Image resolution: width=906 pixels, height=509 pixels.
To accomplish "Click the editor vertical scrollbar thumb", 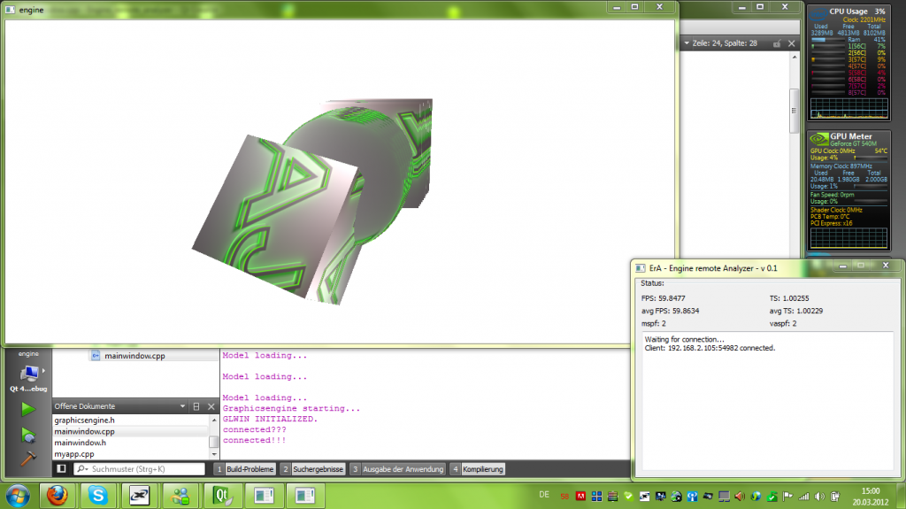I will pos(794,110).
